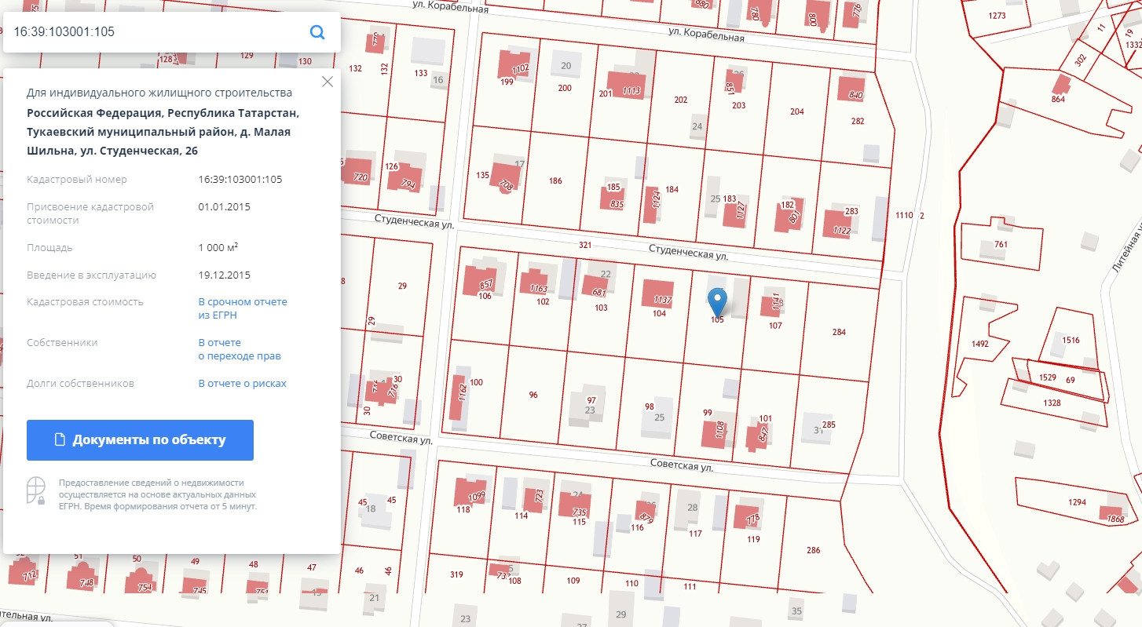1142x627 pixels.
Task: Select parcel 199 on the map
Action: coord(507,82)
